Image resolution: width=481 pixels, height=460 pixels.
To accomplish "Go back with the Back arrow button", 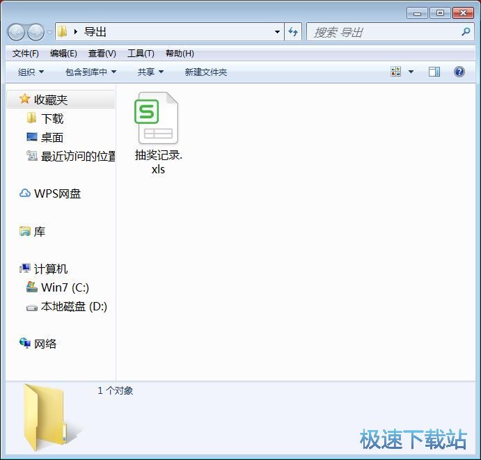I will 16,32.
